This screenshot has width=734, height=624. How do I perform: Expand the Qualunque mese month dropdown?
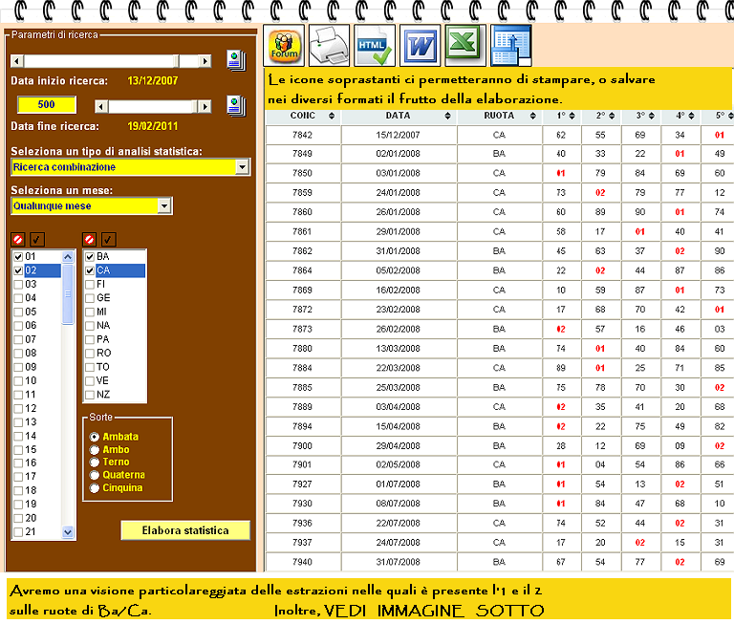point(164,205)
